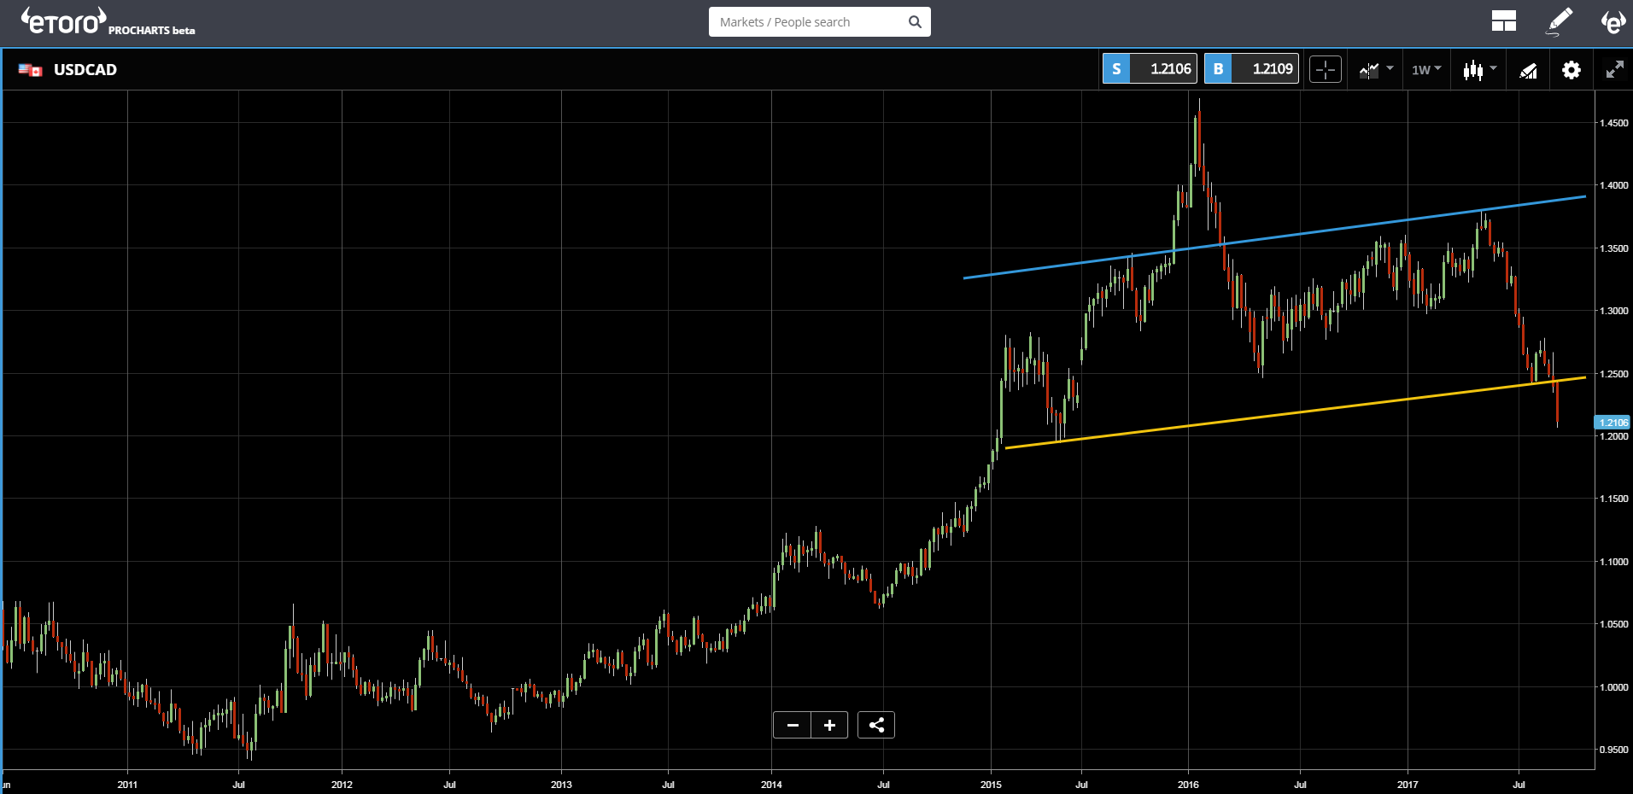This screenshot has width=1633, height=794.
Task: Click the 2016 label on time axis
Action: 1188,785
